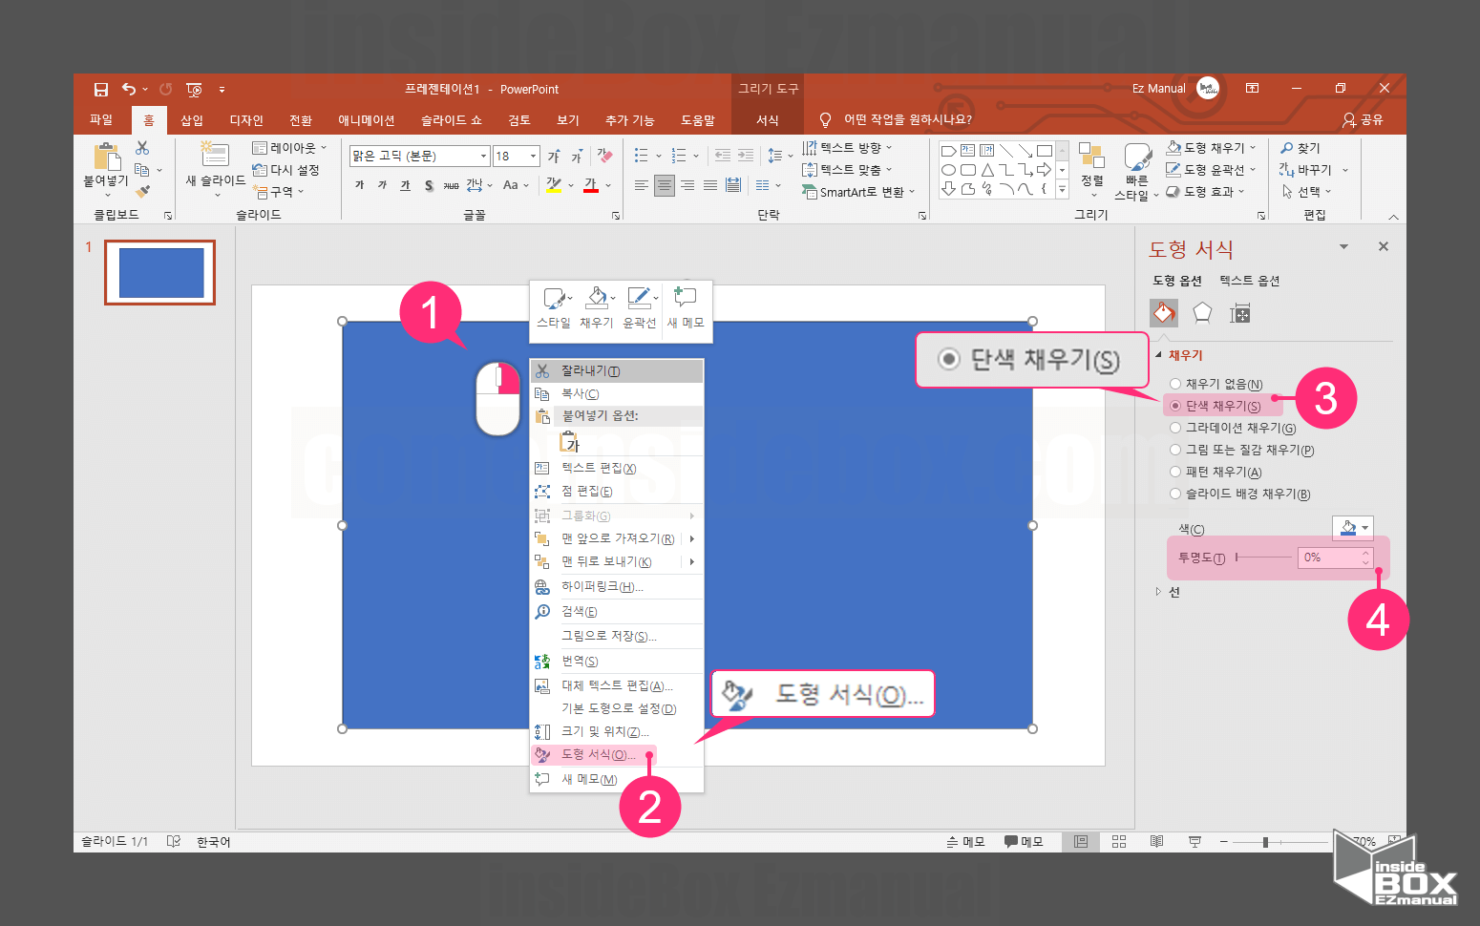Expand the Line (선) section

pos(1158,592)
